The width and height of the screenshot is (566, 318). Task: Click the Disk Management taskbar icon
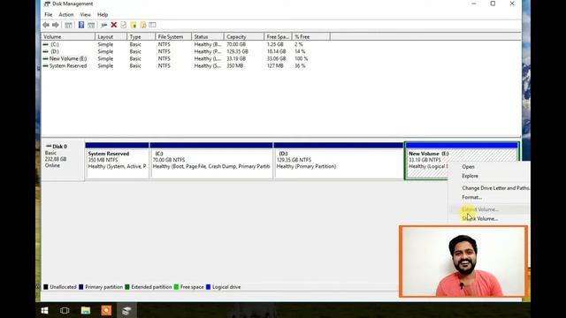pos(126,310)
